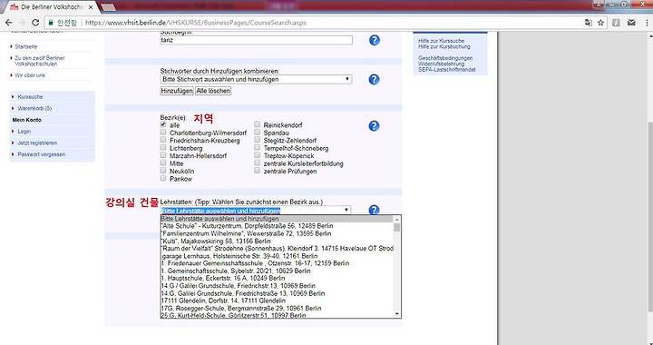Click the browser back arrow

(x=8, y=23)
